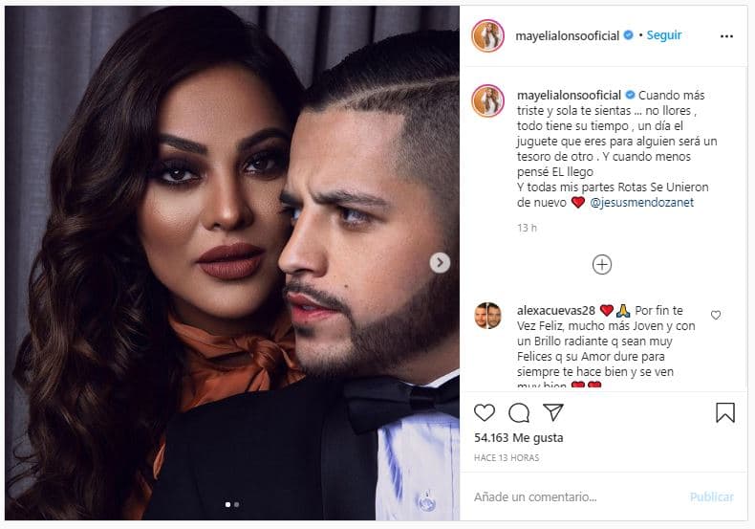
Task: Focus the Añade un comentario field
Action: click(x=576, y=497)
